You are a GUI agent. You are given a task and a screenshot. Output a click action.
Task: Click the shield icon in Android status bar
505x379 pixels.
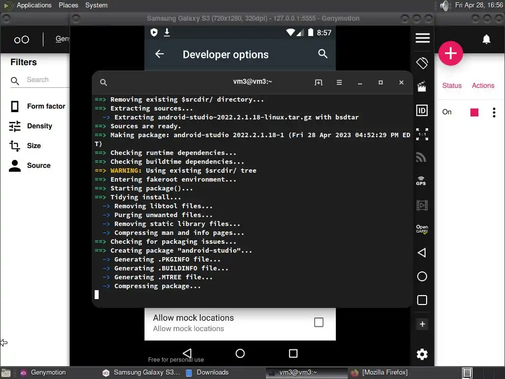(154, 32)
